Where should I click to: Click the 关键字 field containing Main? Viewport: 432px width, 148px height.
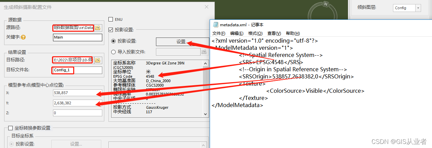[78, 38]
